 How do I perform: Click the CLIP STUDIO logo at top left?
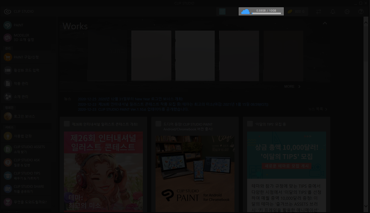[19, 12]
